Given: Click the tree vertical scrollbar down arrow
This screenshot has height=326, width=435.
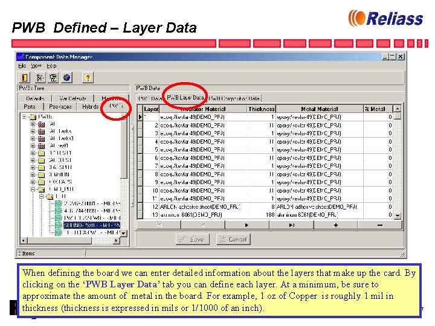Looking at the screenshot, I should [123, 233].
